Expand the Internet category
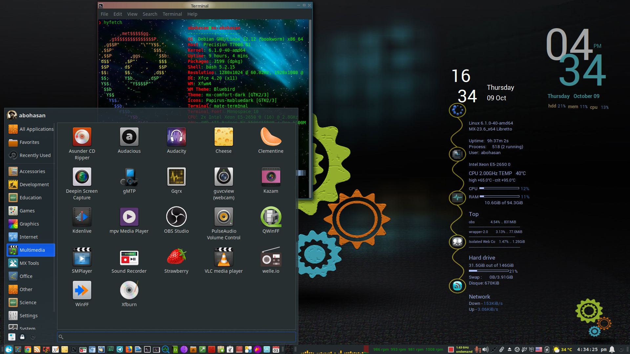 [29, 237]
